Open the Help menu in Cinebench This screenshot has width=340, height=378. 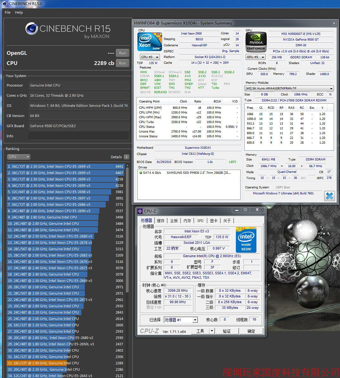pos(19,12)
